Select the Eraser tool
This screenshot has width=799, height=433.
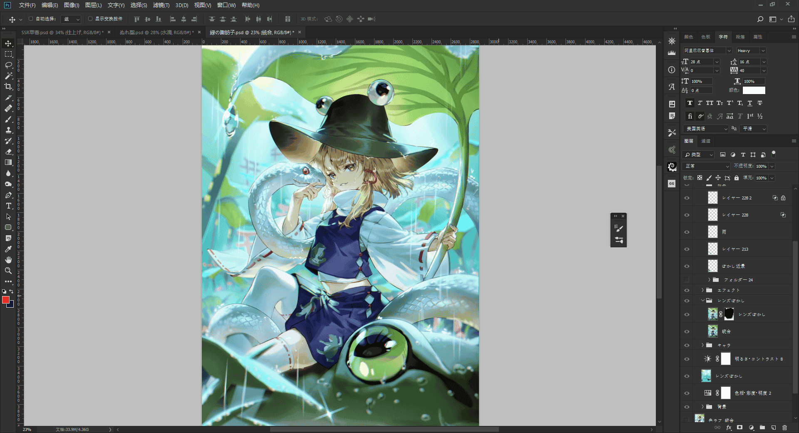(8, 152)
